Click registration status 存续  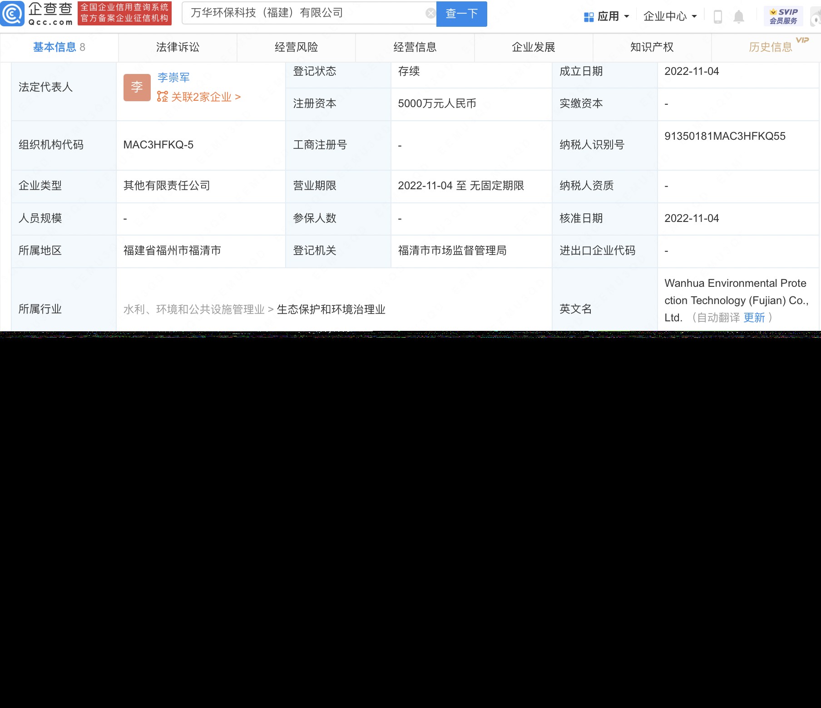pyautogui.click(x=409, y=71)
